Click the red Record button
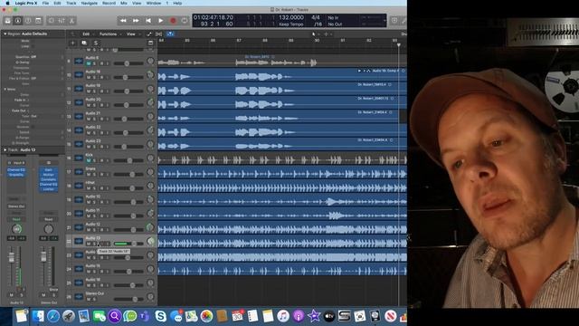Image resolution: width=579 pixels, height=326 pixels. tap(173, 21)
